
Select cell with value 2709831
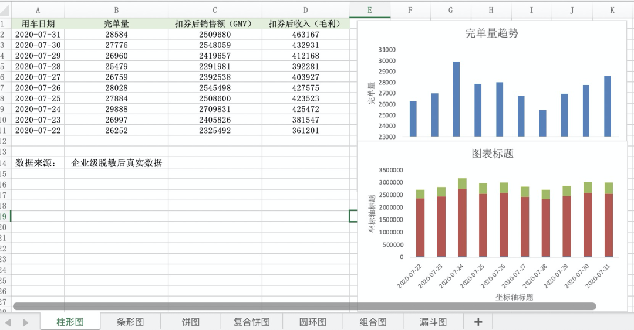[215, 109]
